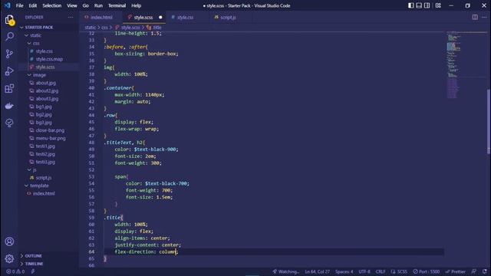The image size is (491, 276).
Task: Expand the TIMELINE section
Action: [x=34, y=264]
